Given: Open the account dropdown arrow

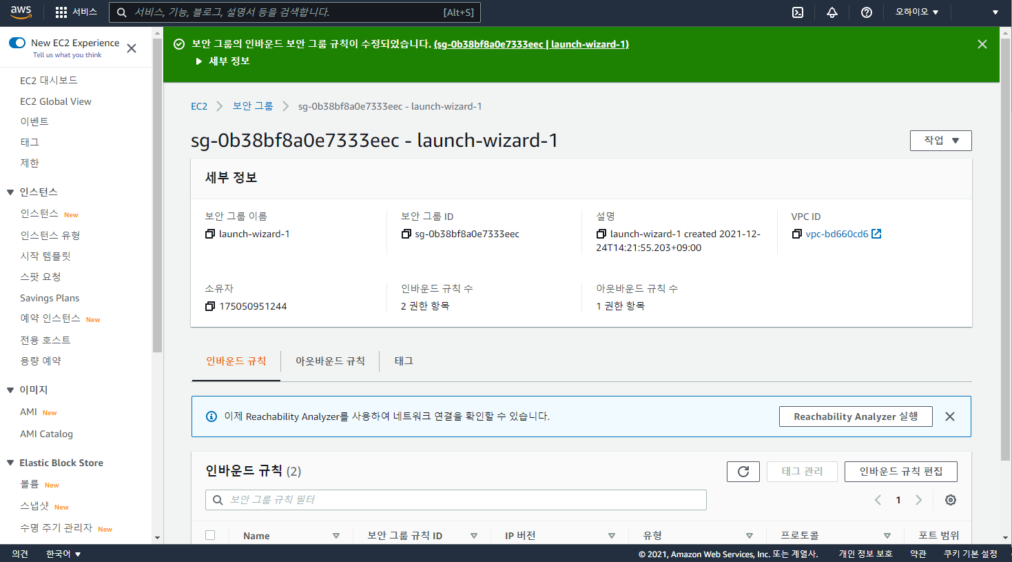Looking at the screenshot, I should pos(995,12).
